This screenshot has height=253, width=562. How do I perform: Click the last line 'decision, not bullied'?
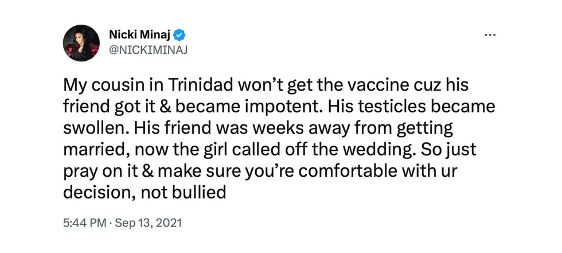click(145, 193)
